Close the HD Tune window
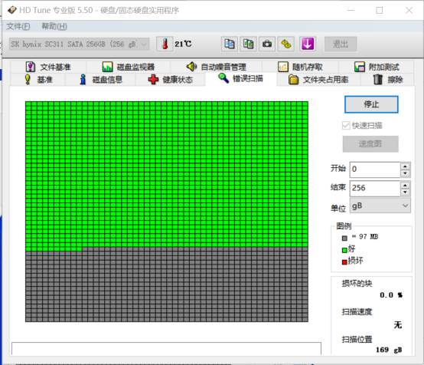Image resolution: width=424 pixels, height=365 pixels. point(409,10)
